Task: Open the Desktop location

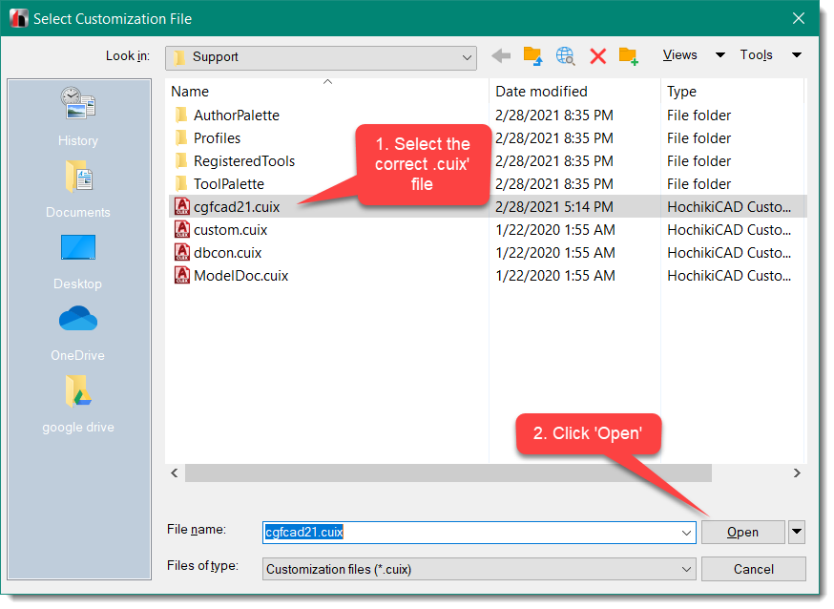Action: 78,262
